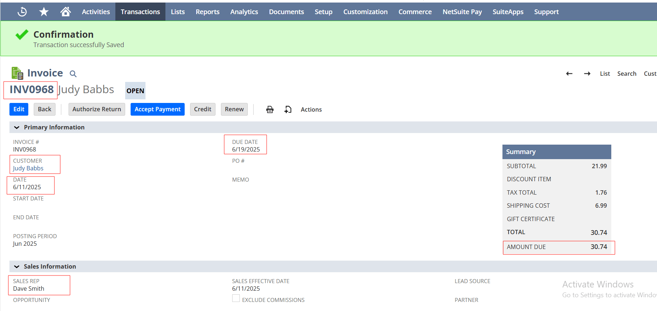Click the Authorize Return button
This screenshot has height=311, width=657.
click(97, 109)
